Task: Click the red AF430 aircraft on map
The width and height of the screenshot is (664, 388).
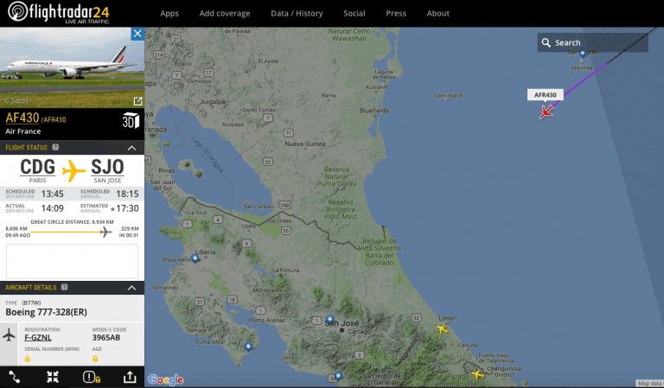Action: coord(546,111)
